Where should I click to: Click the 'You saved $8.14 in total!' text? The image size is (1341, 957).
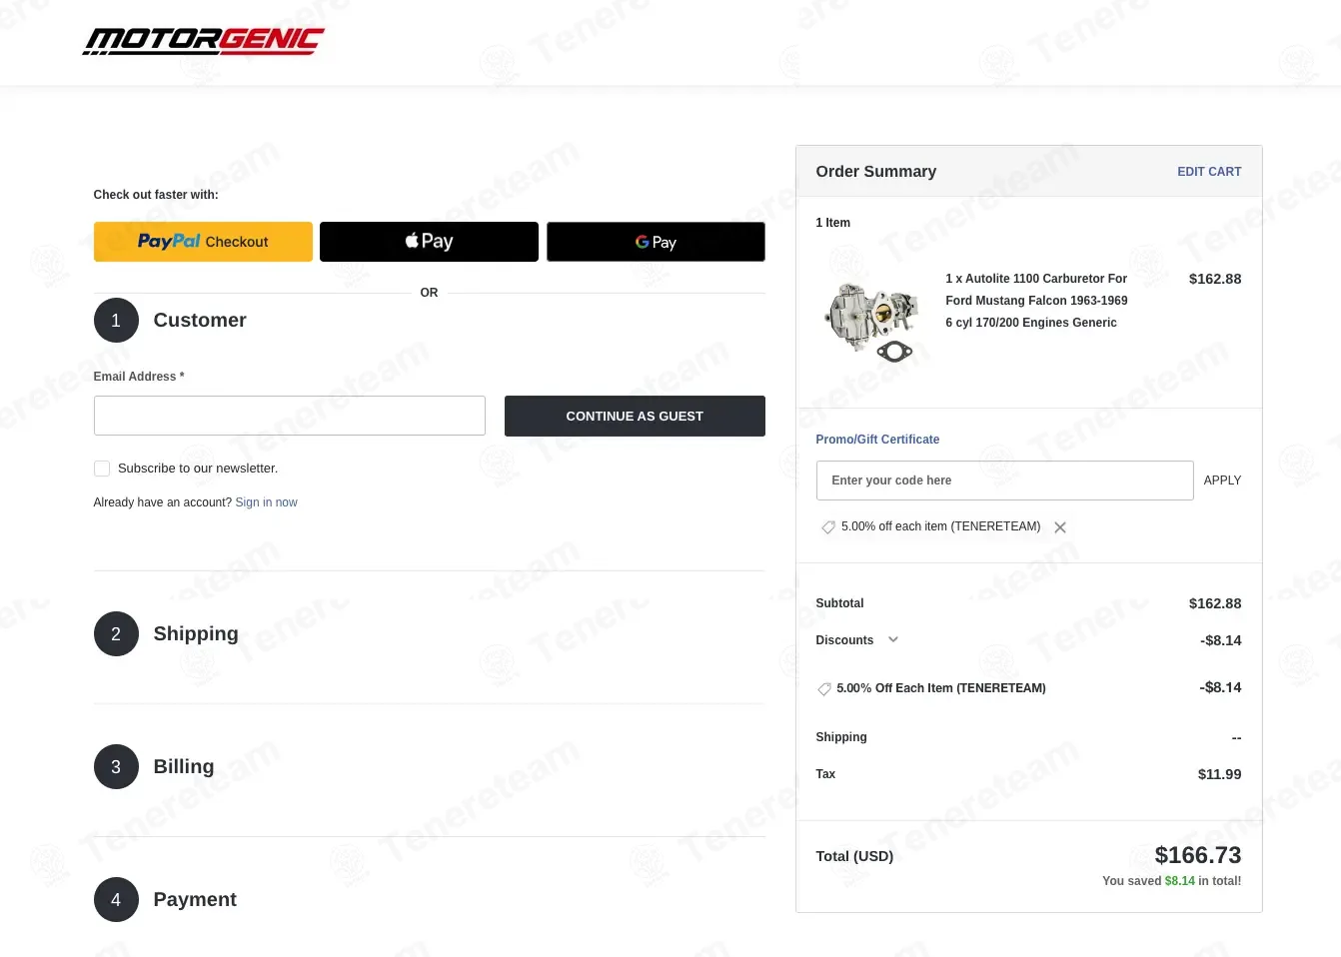point(1172,881)
